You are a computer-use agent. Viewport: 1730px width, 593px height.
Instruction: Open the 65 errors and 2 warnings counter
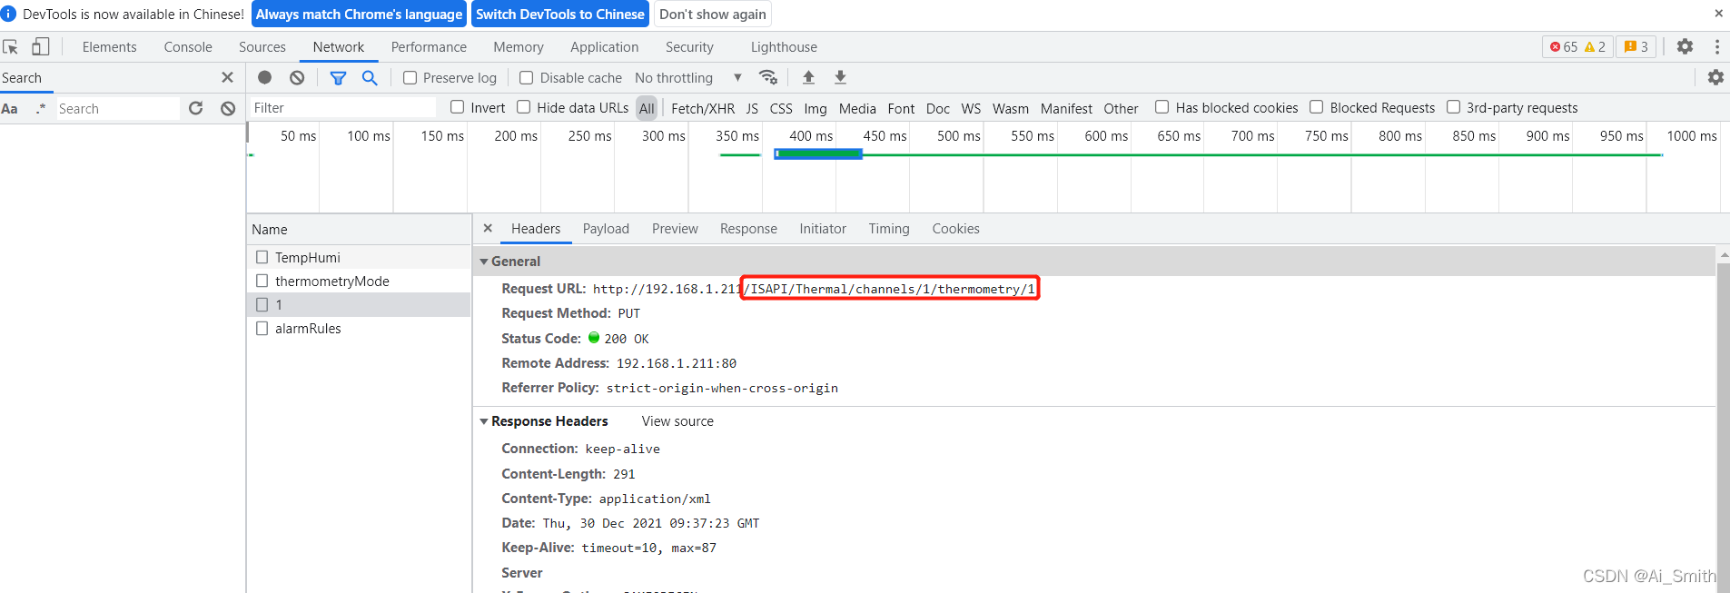pos(1577,47)
